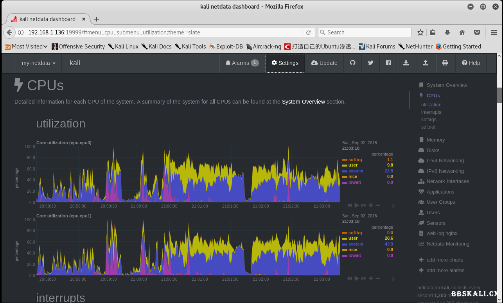Toggle softirq dimension in cpu0 legend

pyautogui.click(x=355, y=160)
